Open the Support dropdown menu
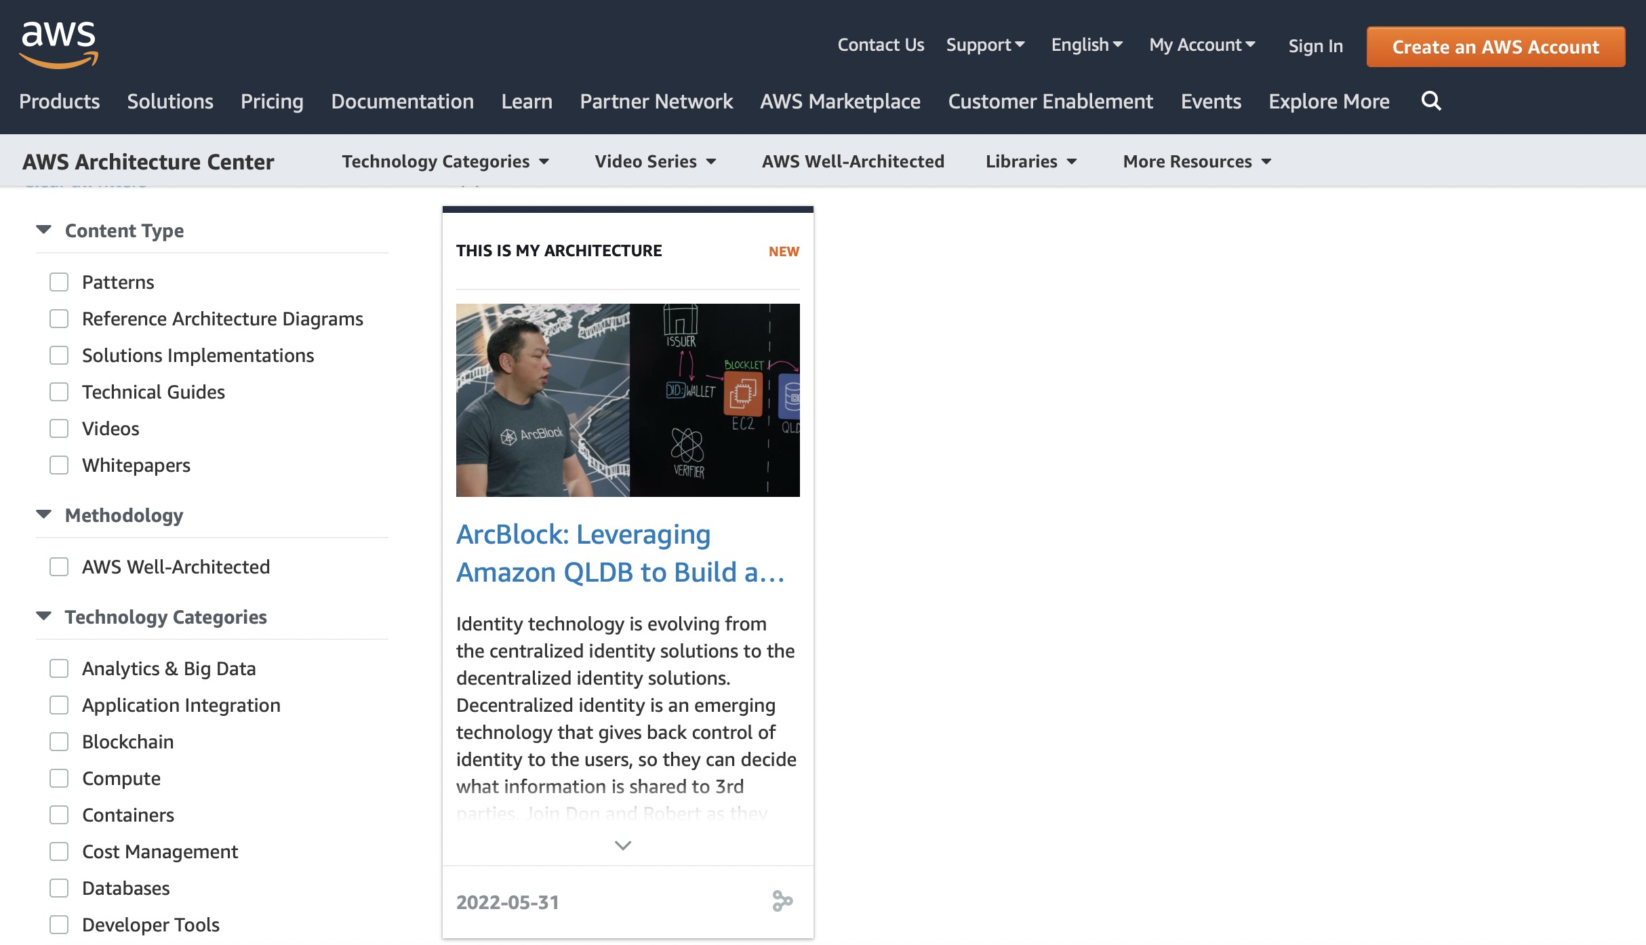 pyautogui.click(x=985, y=45)
